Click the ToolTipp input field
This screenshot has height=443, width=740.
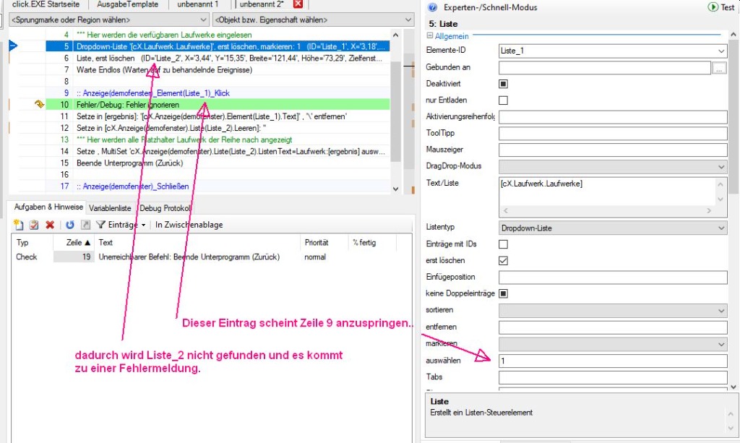[613, 134]
